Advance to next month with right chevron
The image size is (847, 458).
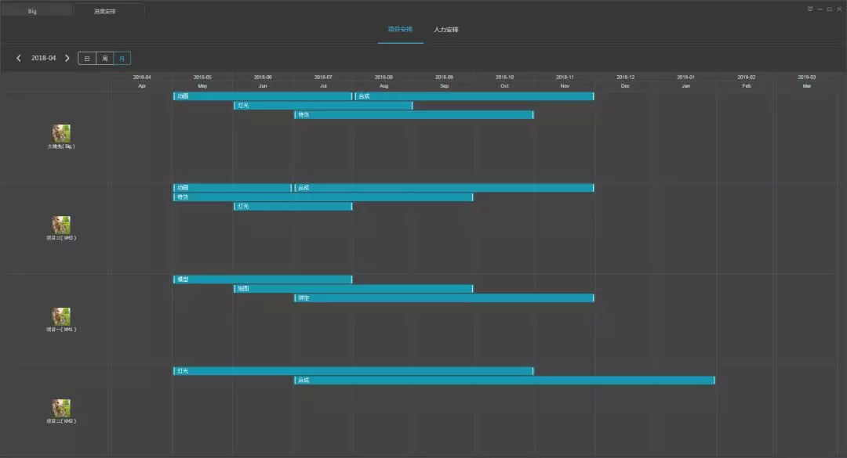tap(67, 58)
